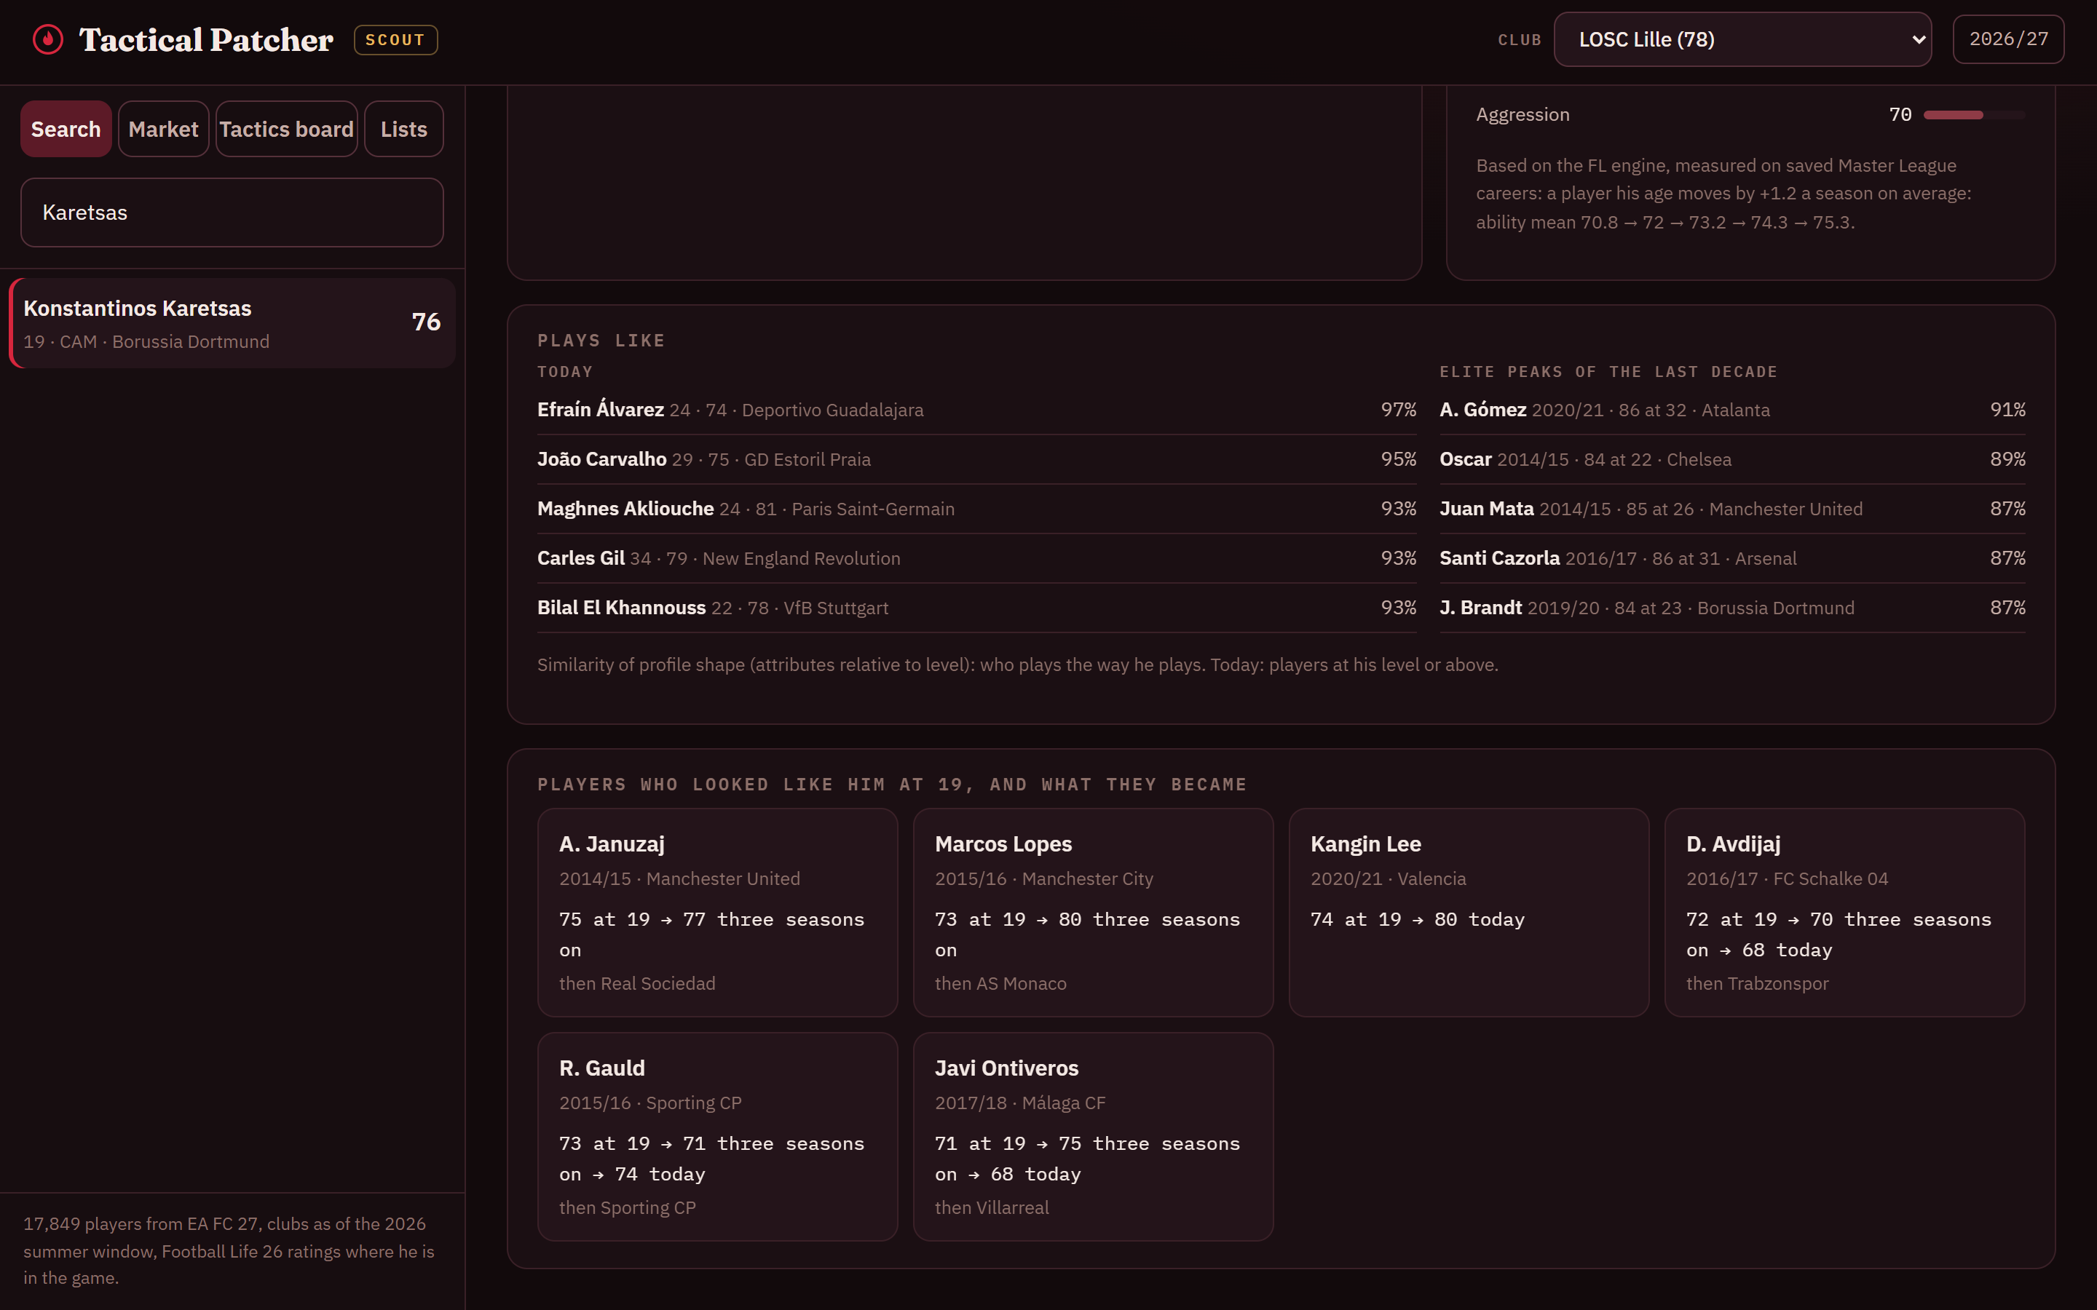Screen dimensions: 2097x1310
Task: Click the PLAYS LIKE section heading
Action: (x=601, y=341)
